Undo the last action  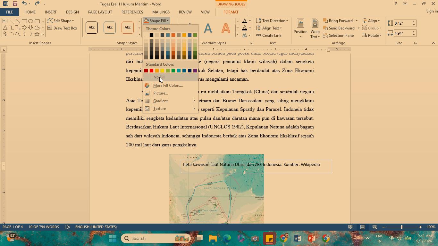coord(24,4)
